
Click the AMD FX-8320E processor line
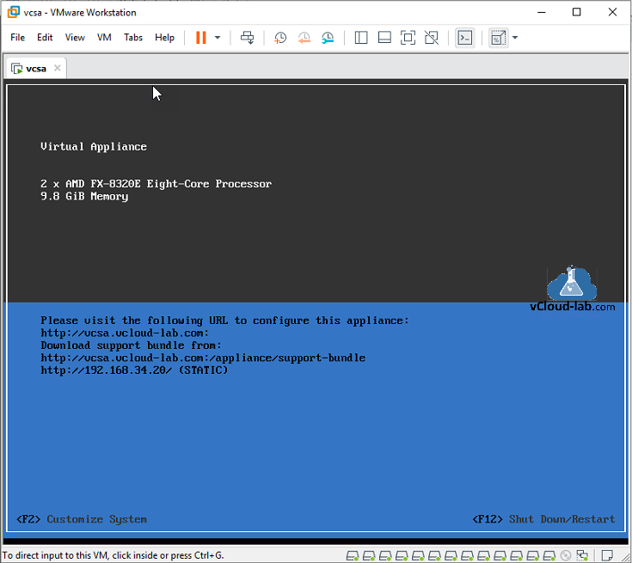(x=156, y=184)
